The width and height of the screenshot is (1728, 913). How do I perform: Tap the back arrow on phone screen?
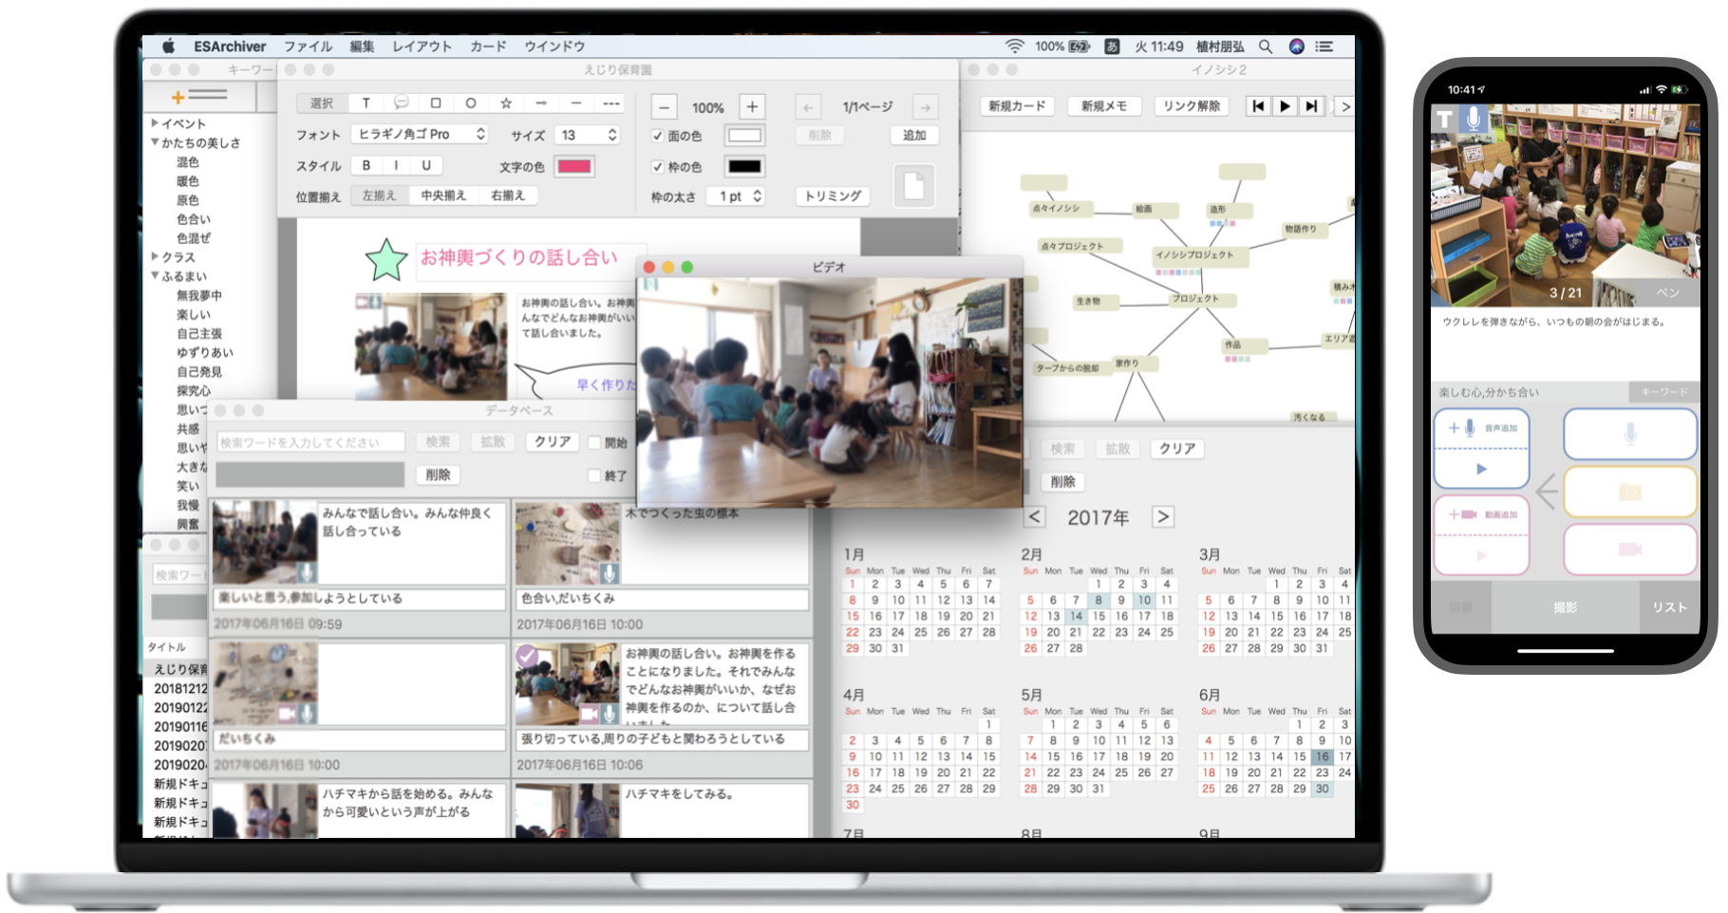(x=1547, y=492)
